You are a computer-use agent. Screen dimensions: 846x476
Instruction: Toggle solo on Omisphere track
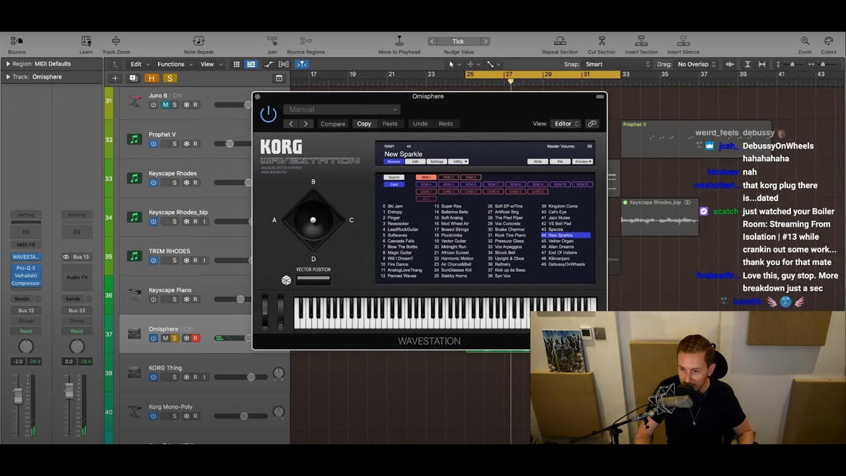174,338
